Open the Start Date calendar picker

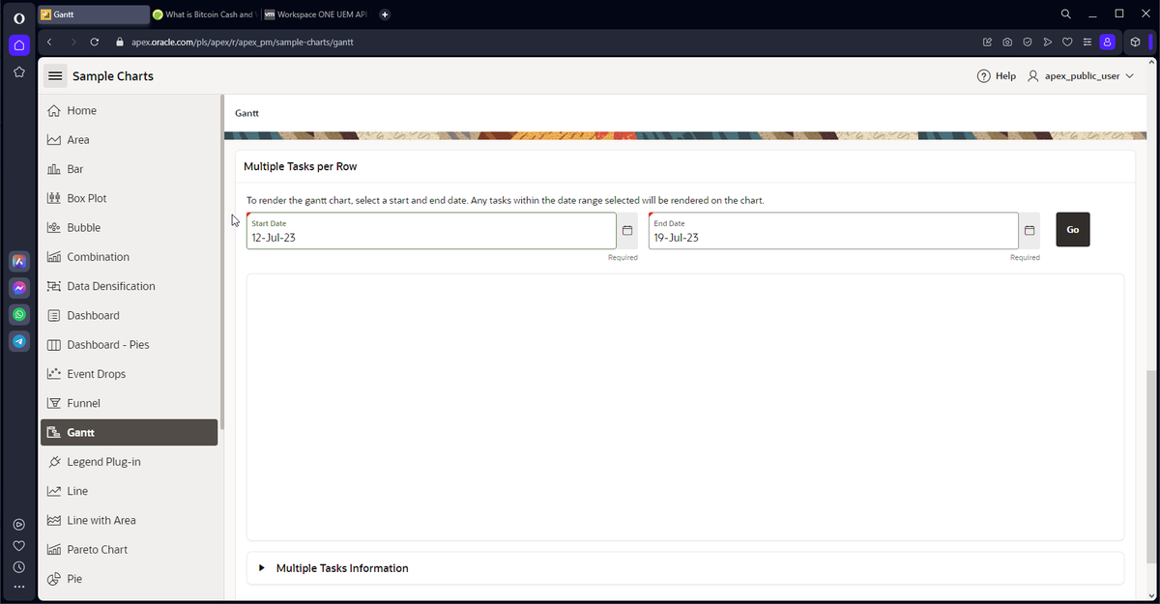tap(627, 231)
